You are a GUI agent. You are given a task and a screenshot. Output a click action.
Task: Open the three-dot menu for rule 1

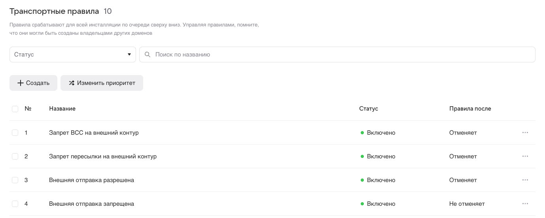tap(525, 133)
